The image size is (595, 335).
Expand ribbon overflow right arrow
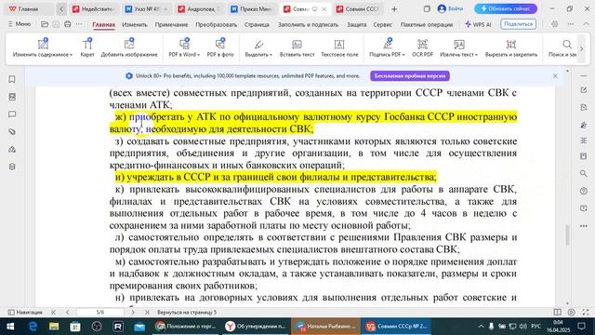coord(581,48)
